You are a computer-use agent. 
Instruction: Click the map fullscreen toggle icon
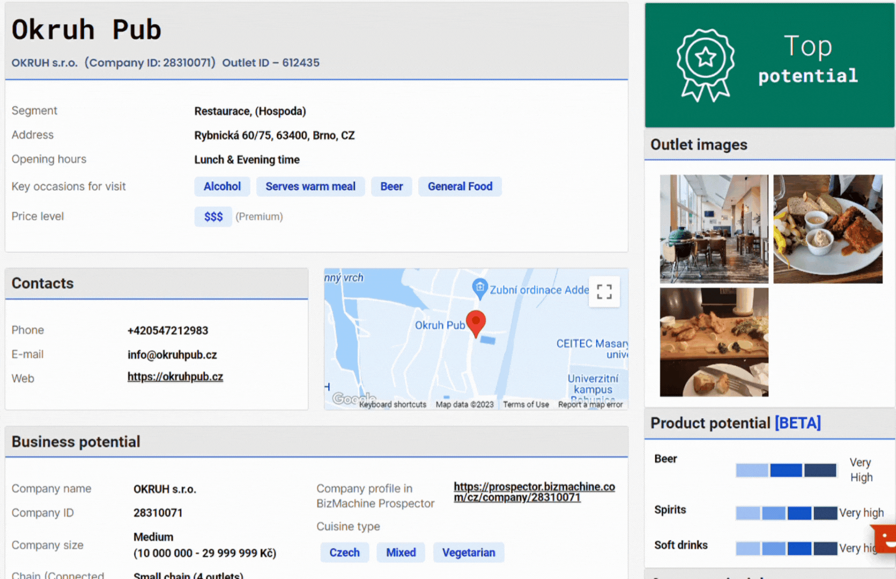(x=604, y=292)
